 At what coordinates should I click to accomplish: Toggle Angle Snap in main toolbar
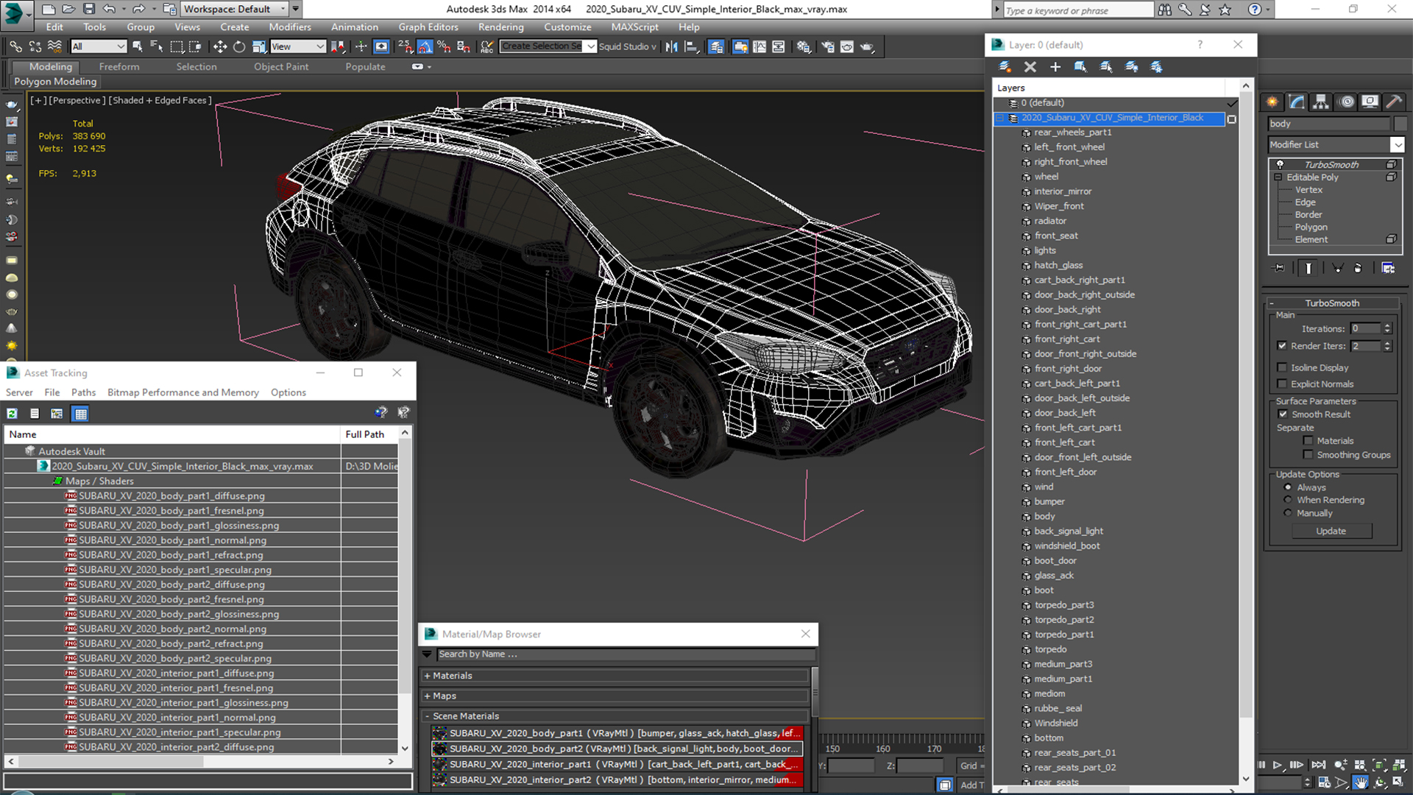click(x=425, y=46)
